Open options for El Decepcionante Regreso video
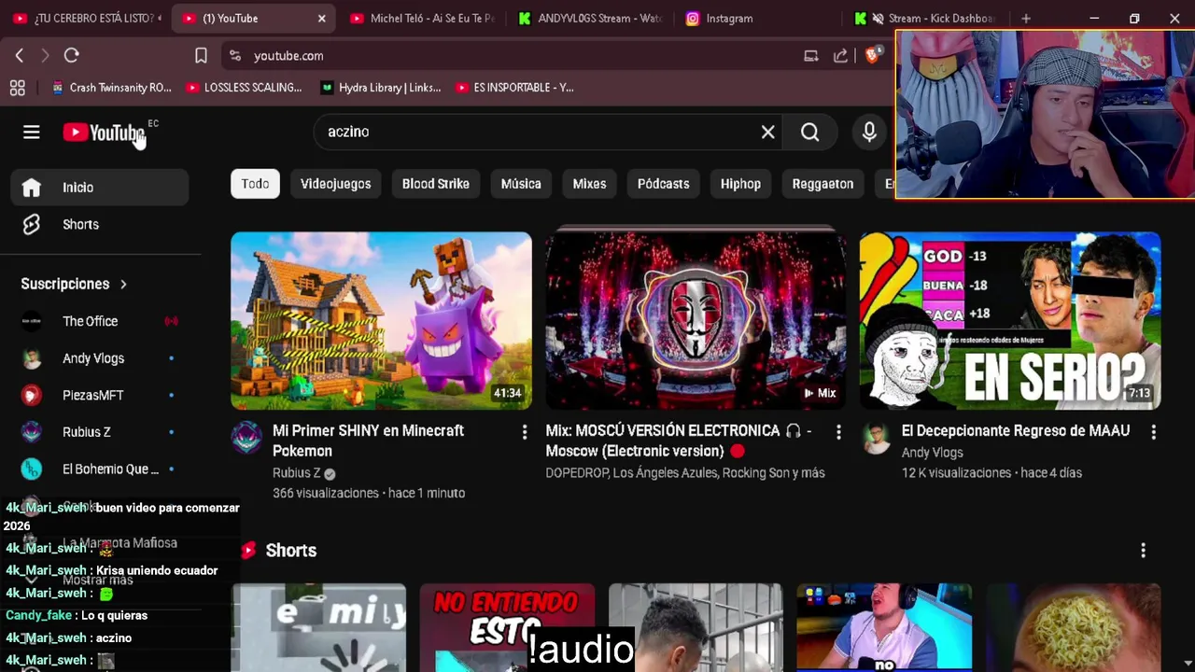Screen dimensions: 1195x672 (x=1153, y=432)
